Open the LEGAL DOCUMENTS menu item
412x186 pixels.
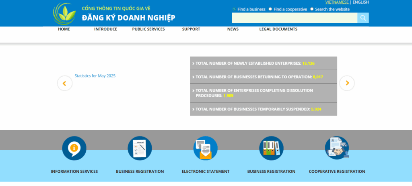coord(278,29)
